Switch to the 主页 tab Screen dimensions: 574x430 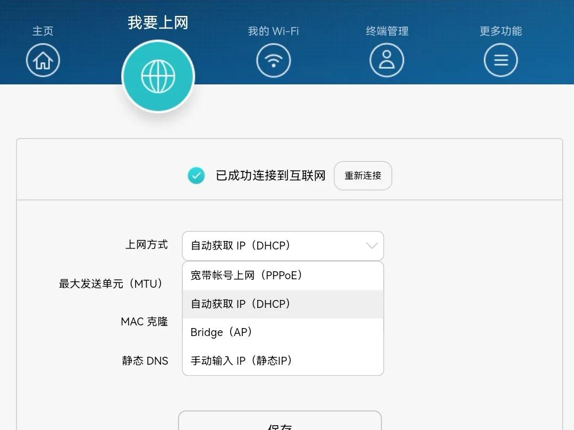click(x=43, y=31)
